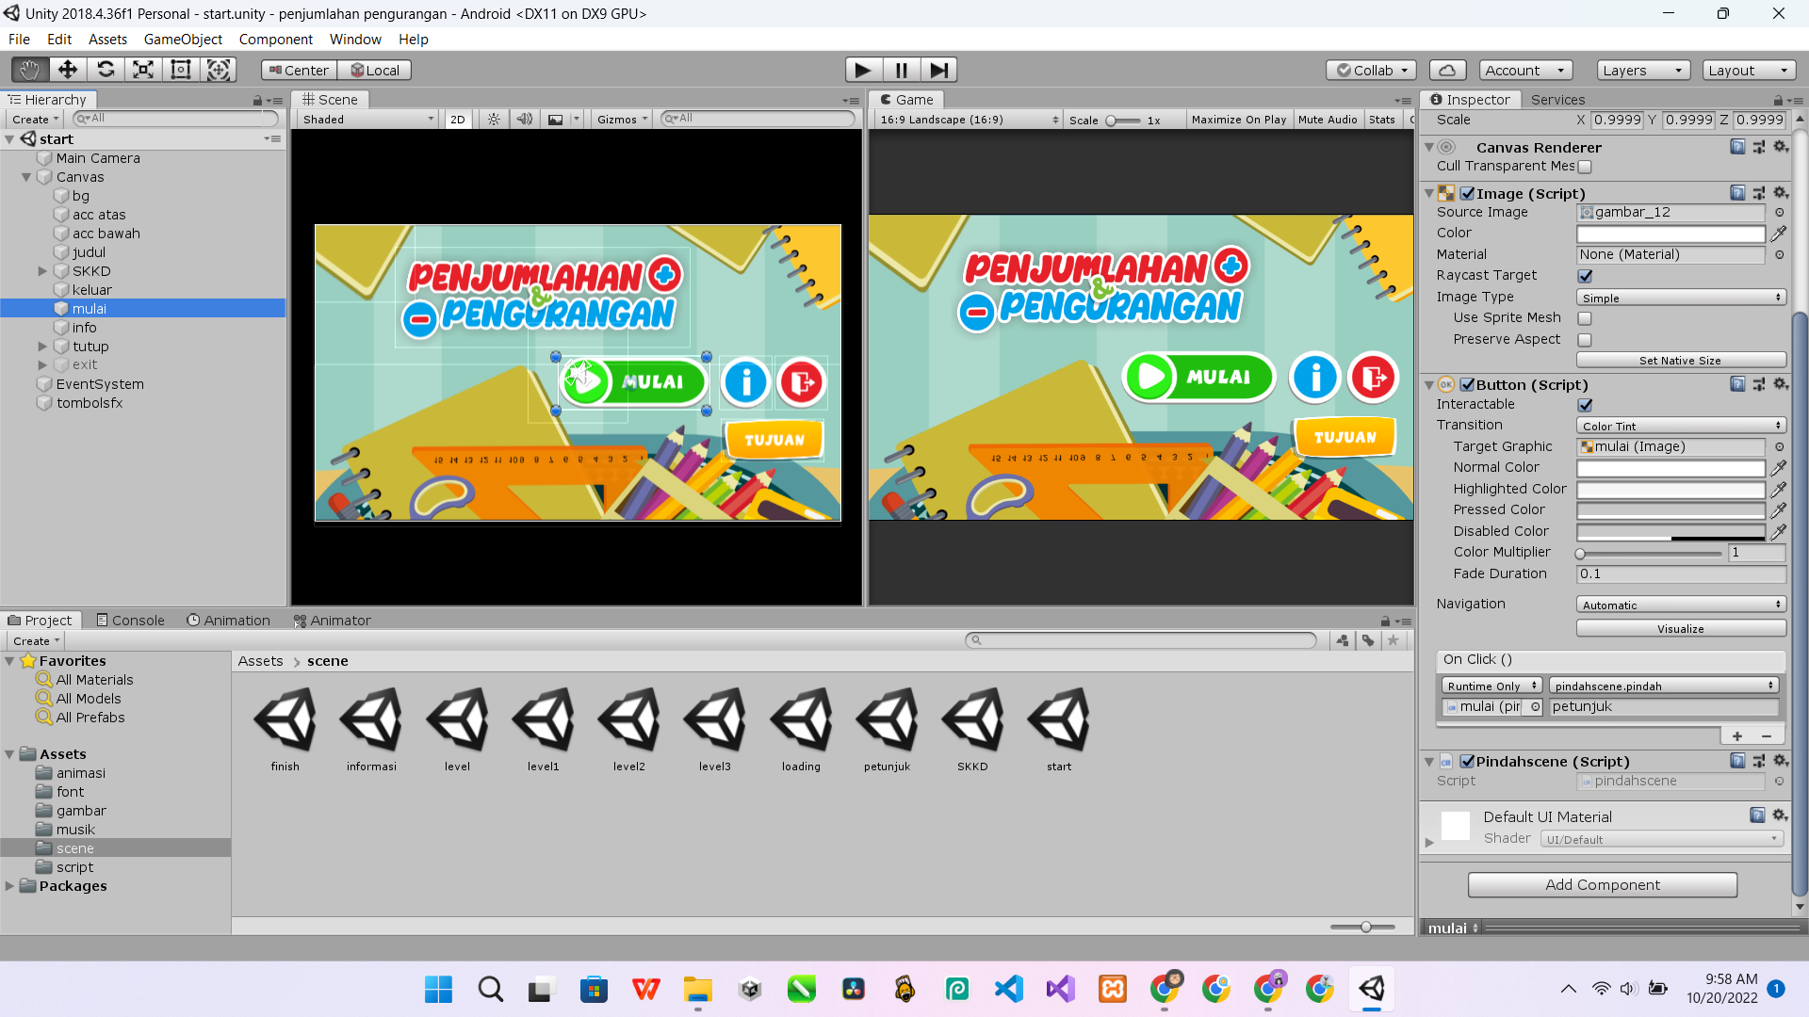Open the Layers dropdown
Screen dimensions: 1809x1017
click(1642, 71)
